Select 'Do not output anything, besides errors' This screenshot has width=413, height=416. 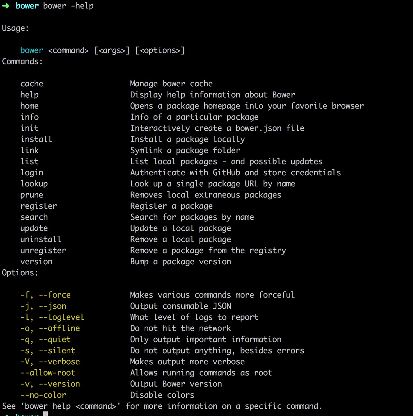point(217,351)
